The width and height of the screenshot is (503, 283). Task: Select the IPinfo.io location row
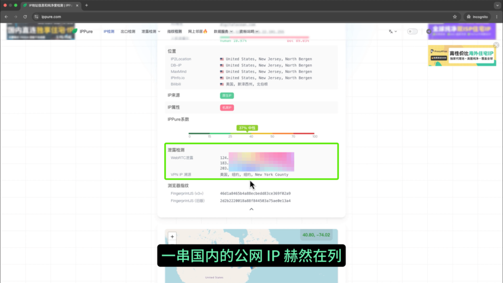tap(251, 78)
